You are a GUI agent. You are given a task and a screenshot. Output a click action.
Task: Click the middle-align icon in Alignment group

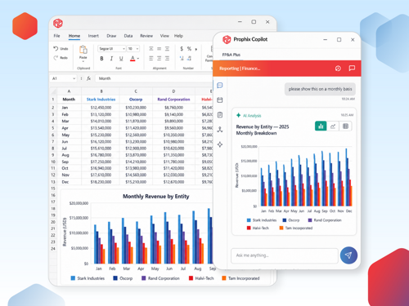coord(159,49)
